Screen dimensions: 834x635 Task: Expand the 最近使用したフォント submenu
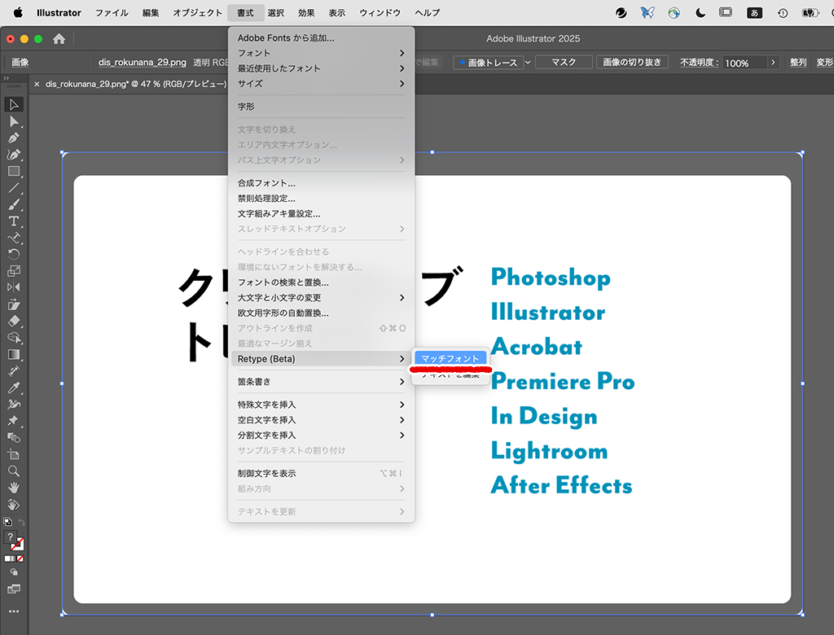321,68
